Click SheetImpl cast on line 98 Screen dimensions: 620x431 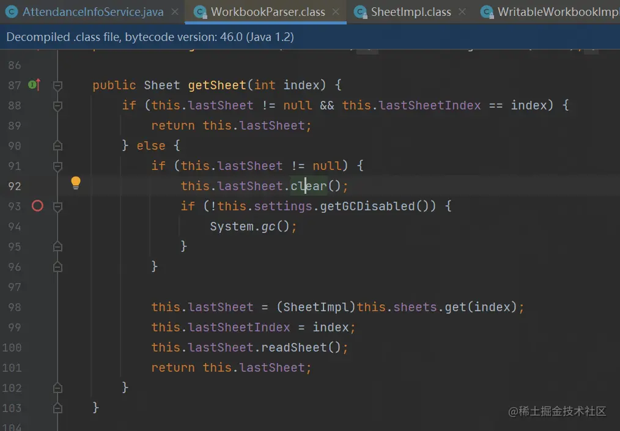pyautogui.click(x=316, y=307)
